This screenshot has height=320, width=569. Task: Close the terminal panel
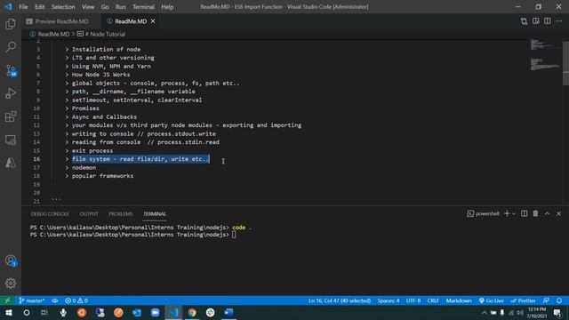point(559,213)
